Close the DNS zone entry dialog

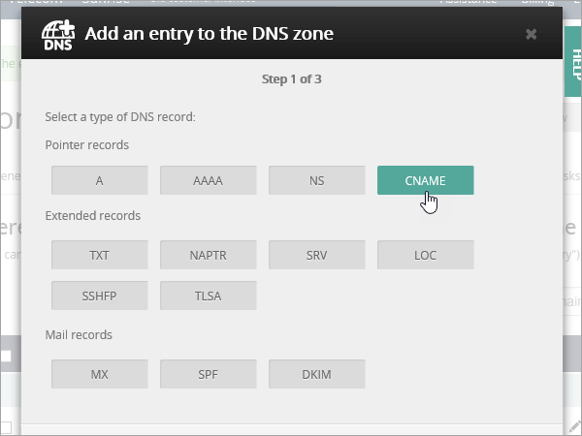[531, 34]
